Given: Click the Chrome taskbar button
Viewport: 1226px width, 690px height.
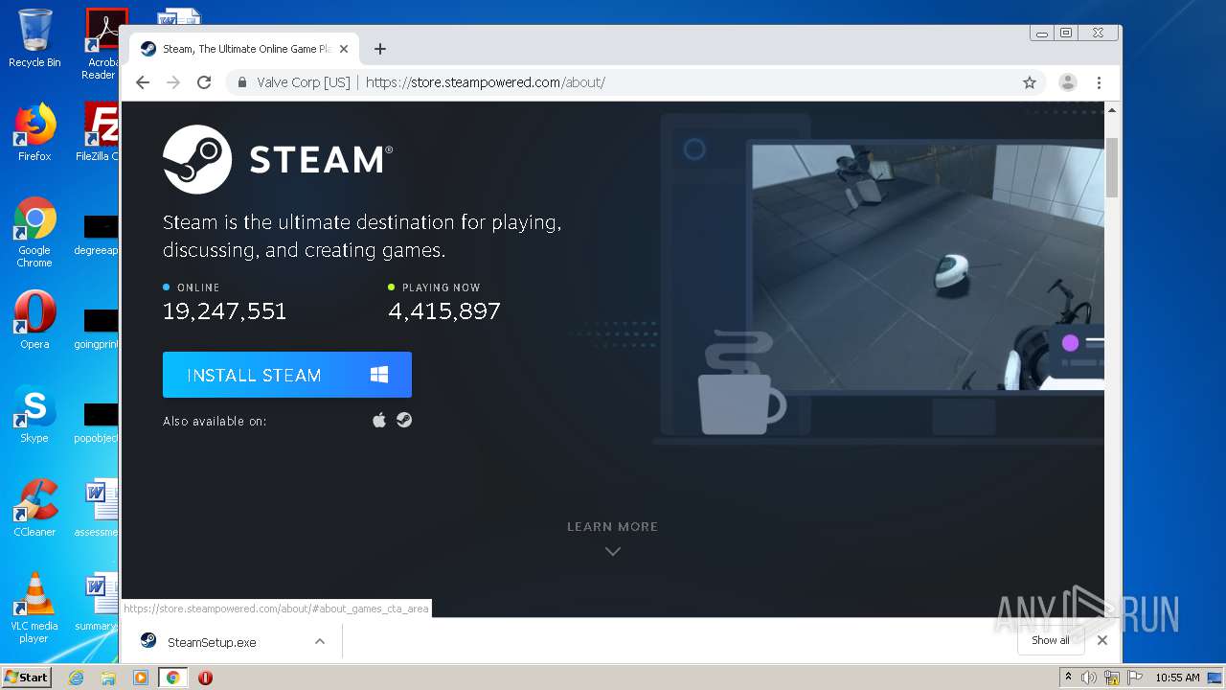Looking at the screenshot, I should [173, 678].
